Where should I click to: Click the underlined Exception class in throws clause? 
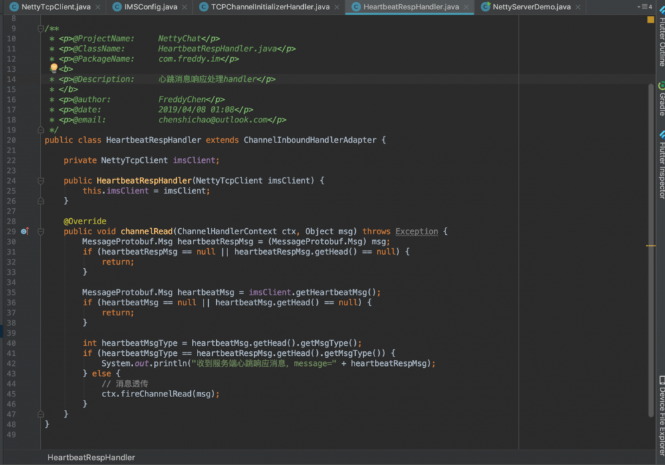[x=416, y=232]
